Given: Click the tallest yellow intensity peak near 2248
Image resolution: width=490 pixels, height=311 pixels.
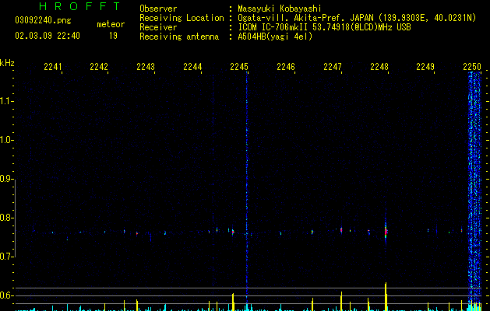Looking at the screenshot, I should 386,296.
